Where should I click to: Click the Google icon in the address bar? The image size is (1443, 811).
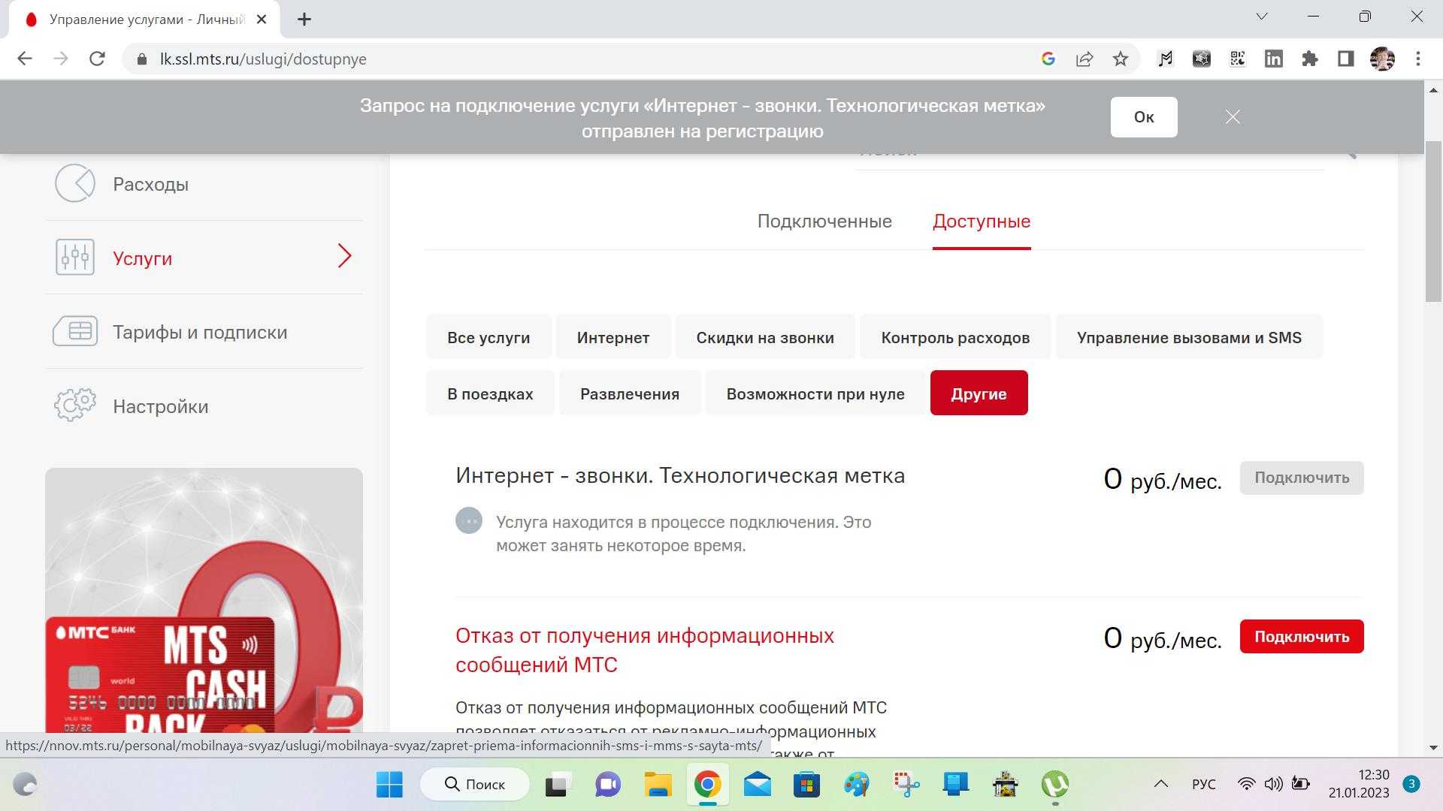(x=1048, y=59)
